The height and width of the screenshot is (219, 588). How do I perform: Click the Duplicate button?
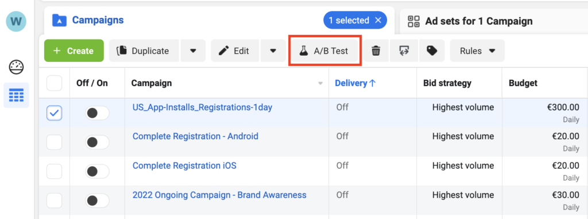144,51
